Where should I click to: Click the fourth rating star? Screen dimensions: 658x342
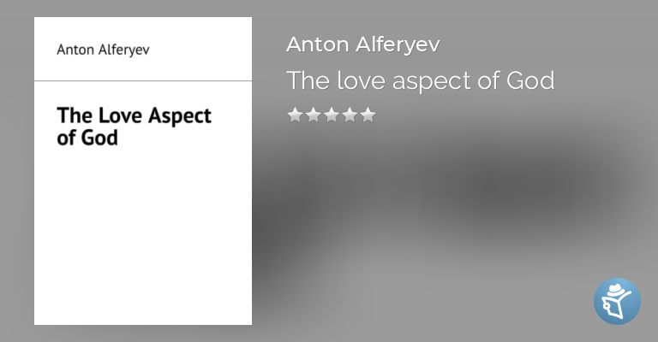click(x=350, y=115)
